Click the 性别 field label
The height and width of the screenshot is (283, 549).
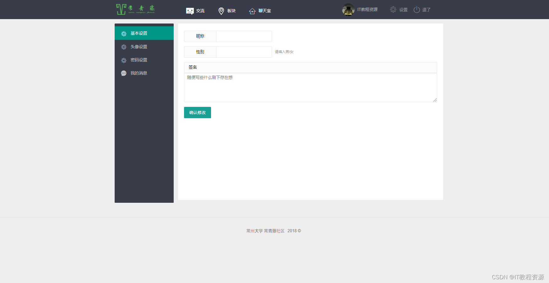pos(200,52)
